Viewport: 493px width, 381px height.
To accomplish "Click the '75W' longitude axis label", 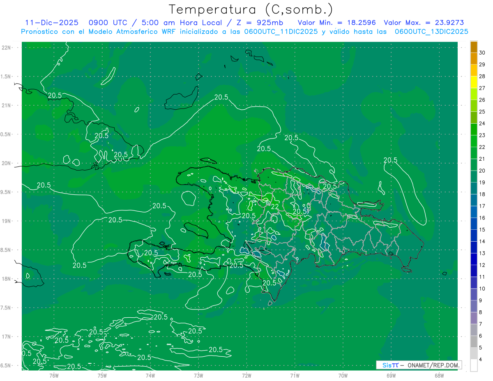I will [x=102, y=375].
